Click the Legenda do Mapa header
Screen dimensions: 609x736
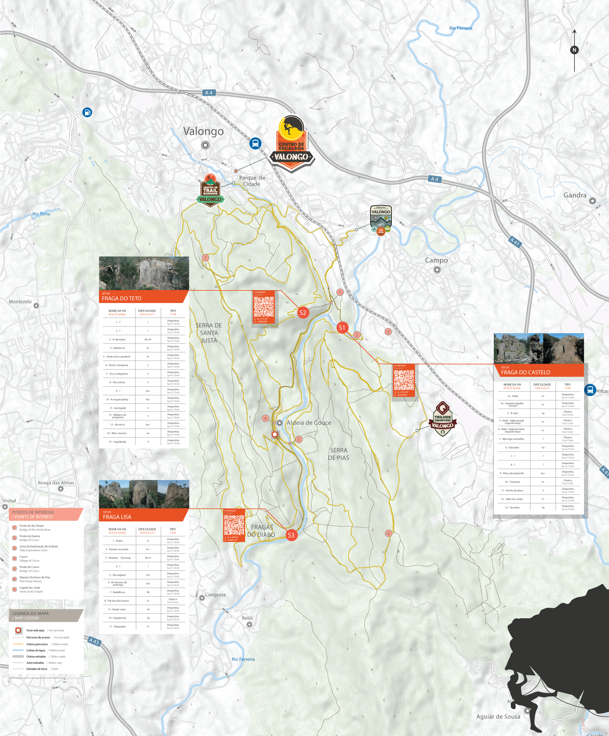[x=46, y=616]
